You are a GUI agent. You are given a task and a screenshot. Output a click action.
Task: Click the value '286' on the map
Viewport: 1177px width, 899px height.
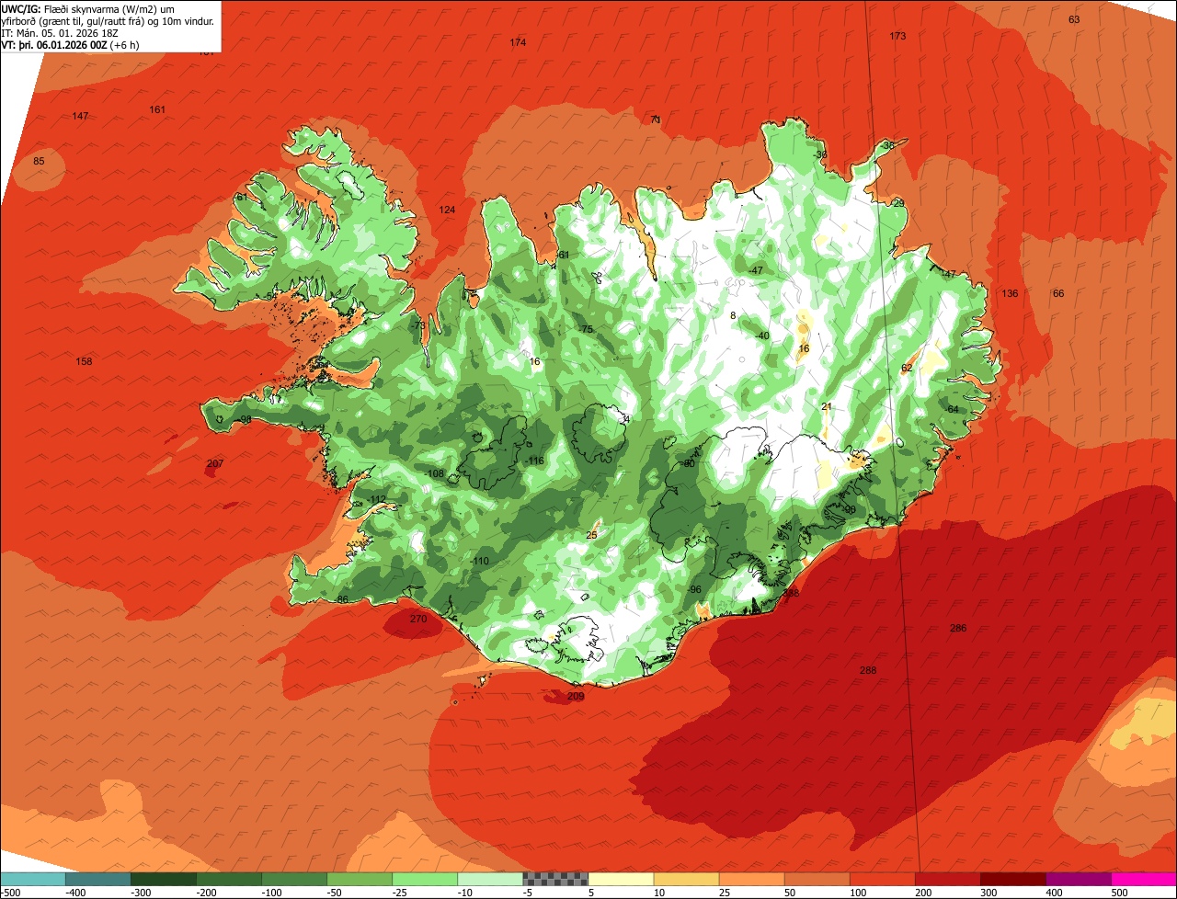[958, 628]
